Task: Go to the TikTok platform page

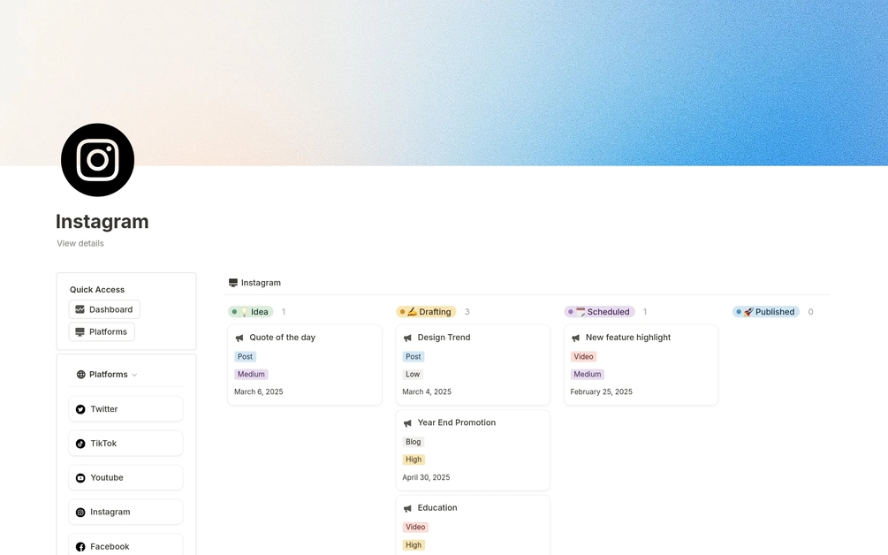Action: click(125, 444)
